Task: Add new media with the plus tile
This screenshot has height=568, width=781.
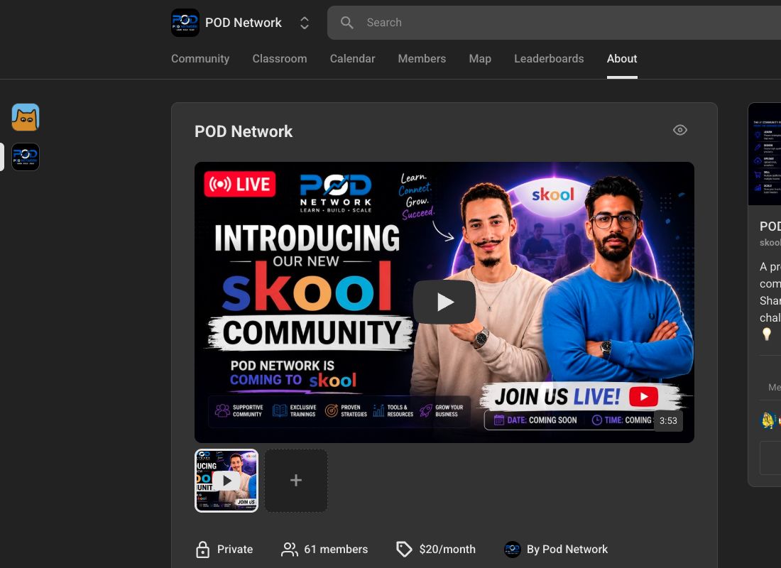Action: pos(296,480)
